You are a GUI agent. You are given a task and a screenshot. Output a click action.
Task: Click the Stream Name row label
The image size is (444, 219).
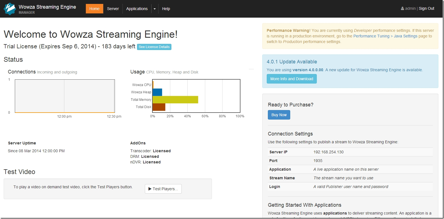(282, 178)
